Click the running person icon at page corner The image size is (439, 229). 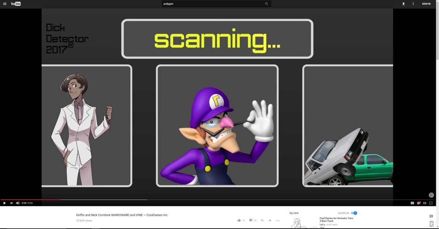click(431, 224)
